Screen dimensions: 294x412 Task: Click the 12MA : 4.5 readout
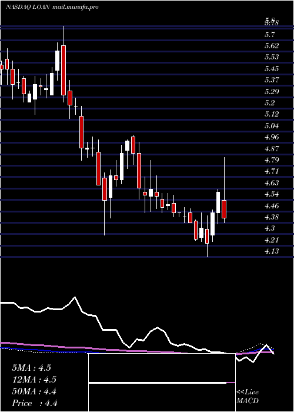click(x=34, y=380)
